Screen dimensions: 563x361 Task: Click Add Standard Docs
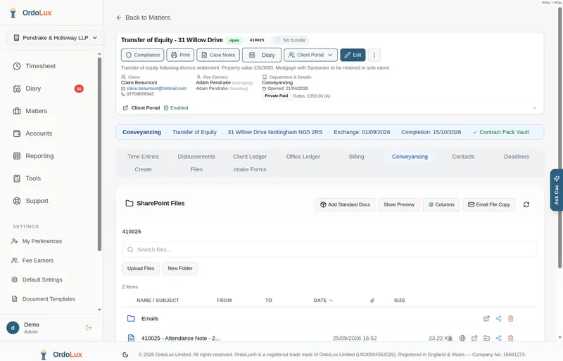click(x=345, y=204)
